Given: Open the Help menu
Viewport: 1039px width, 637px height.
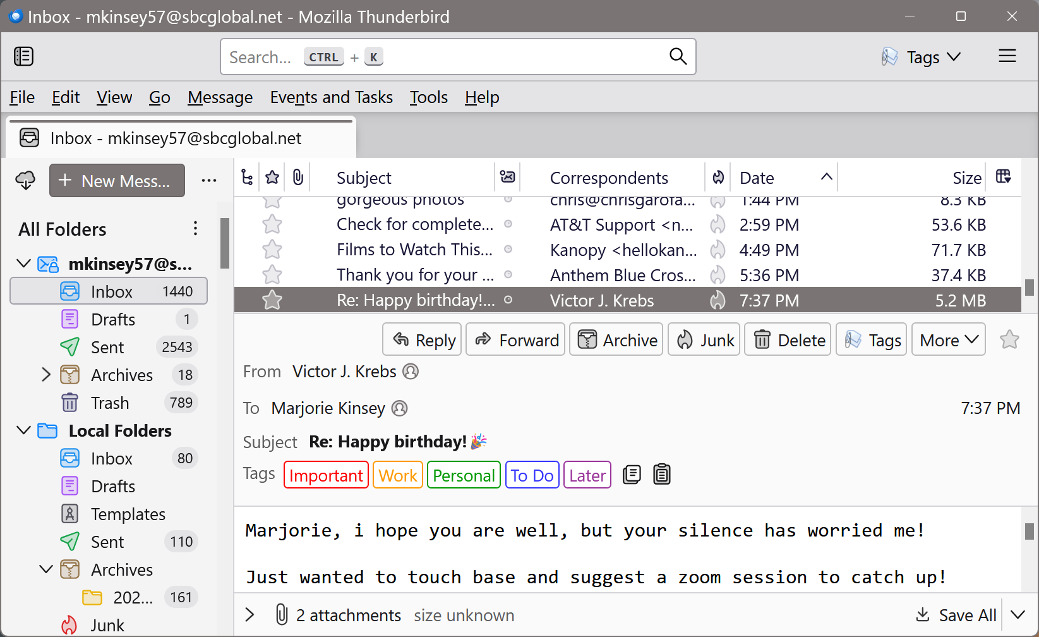Looking at the screenshot, I should [482, 97].
